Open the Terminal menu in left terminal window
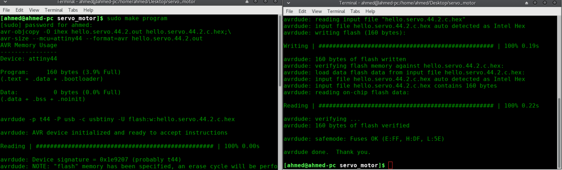562x170 pixels. [54, 10]
